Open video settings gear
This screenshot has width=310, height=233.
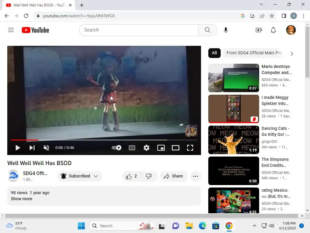pyautogui.click(x=146, y=148)
